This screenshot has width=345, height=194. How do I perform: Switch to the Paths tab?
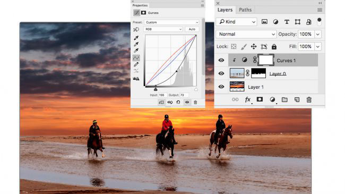245,10
